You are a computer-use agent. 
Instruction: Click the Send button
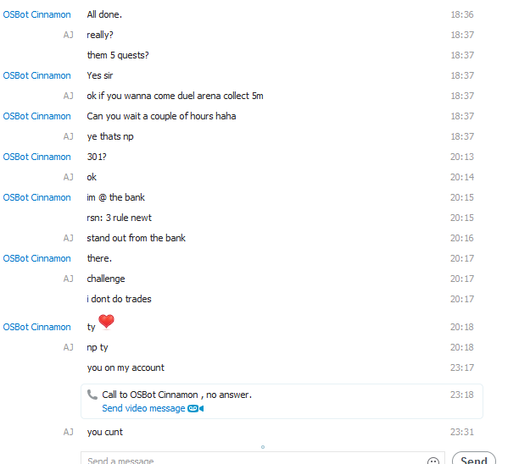[x=474, y=459]
